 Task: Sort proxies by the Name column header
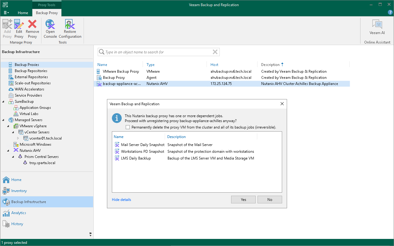tap(102, 65)
